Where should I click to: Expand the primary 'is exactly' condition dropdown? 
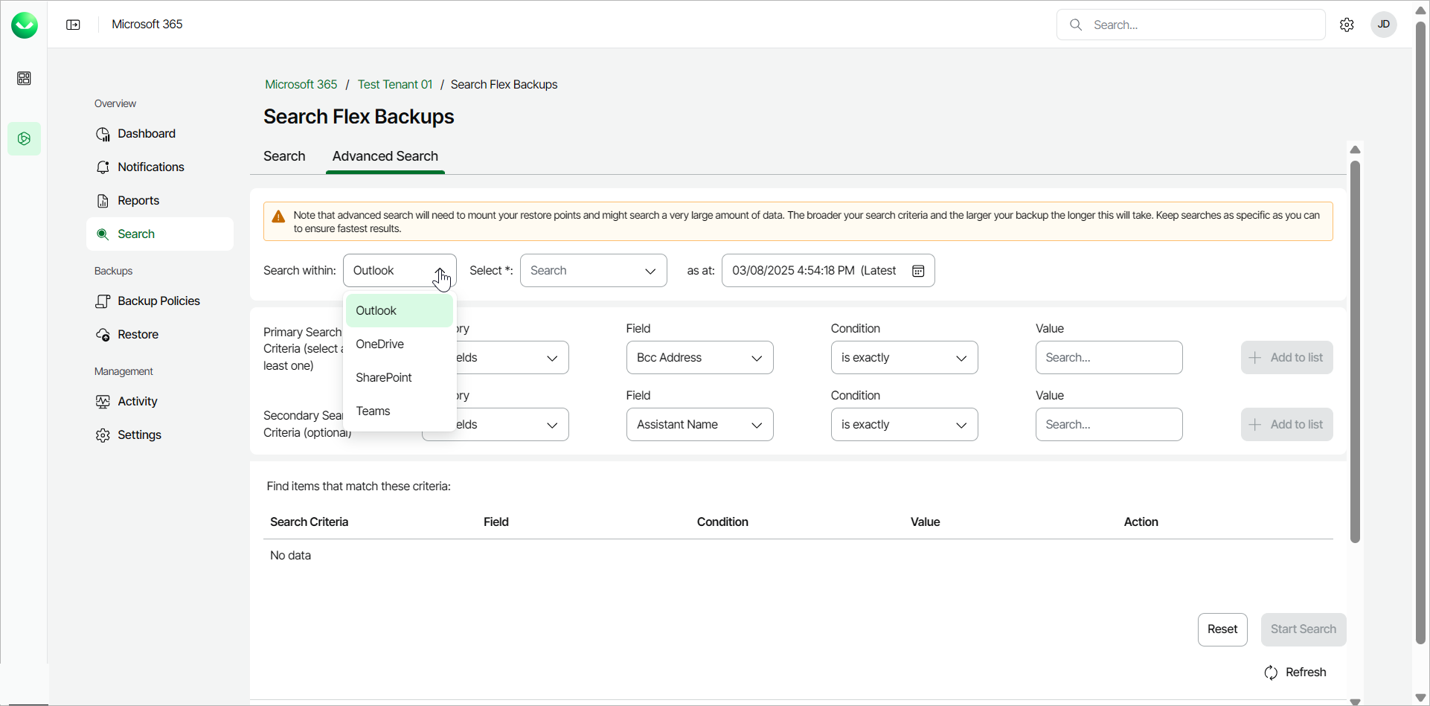click(x=904, y=358)
